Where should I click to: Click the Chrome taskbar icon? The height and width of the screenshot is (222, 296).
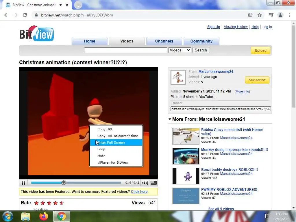[62, 216]
